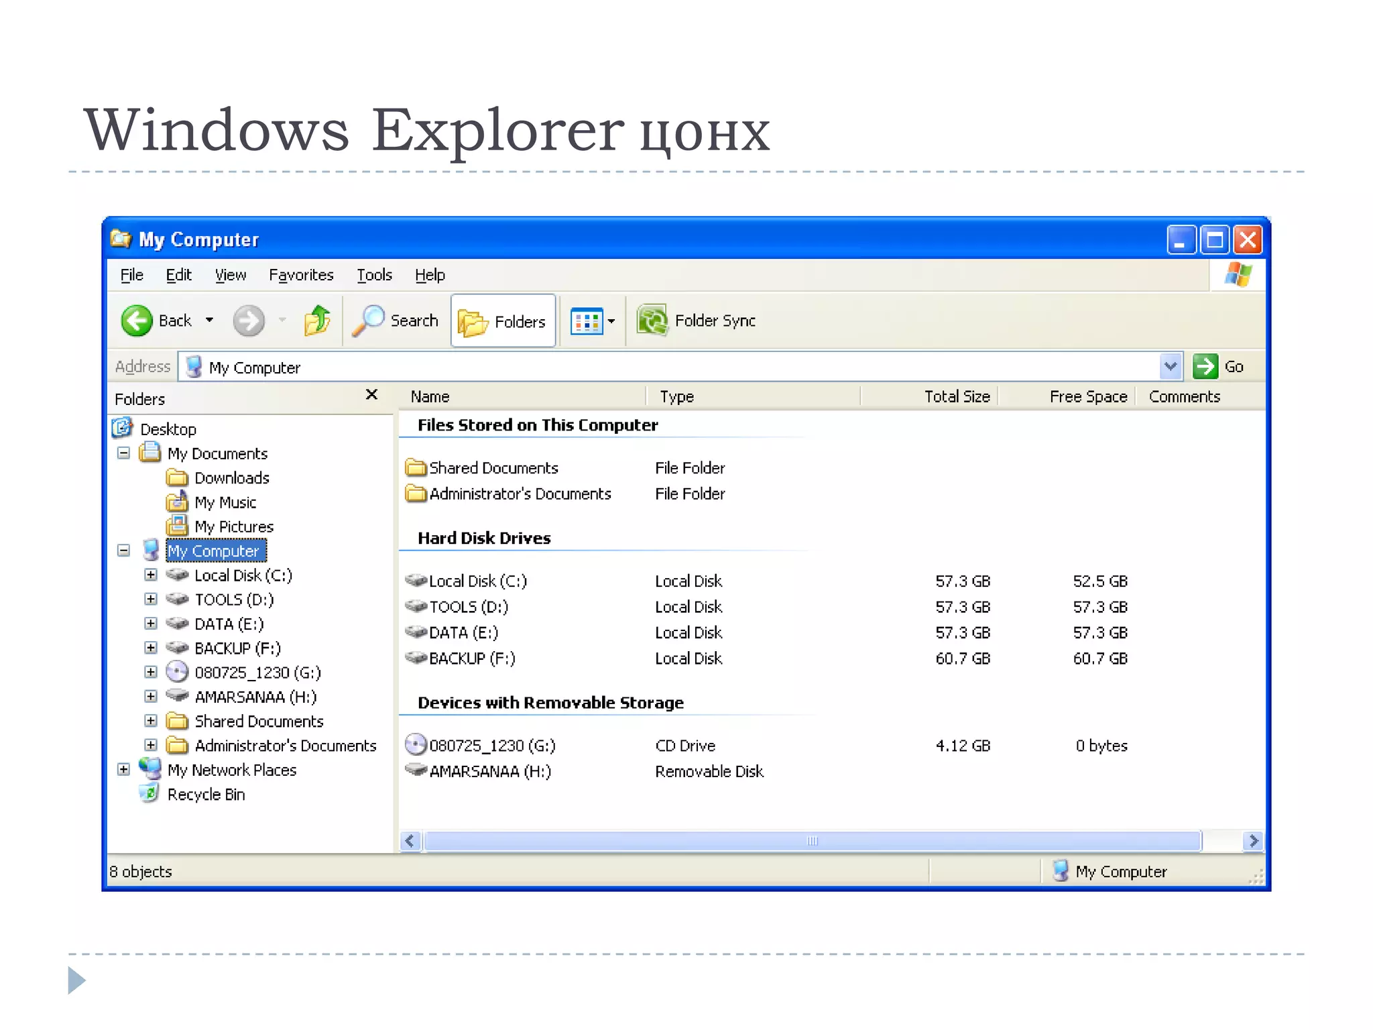The width and height of the screenshot is (1373, 1030).
Task: Maximize the My Computer window
Action: click(1215, 239)
